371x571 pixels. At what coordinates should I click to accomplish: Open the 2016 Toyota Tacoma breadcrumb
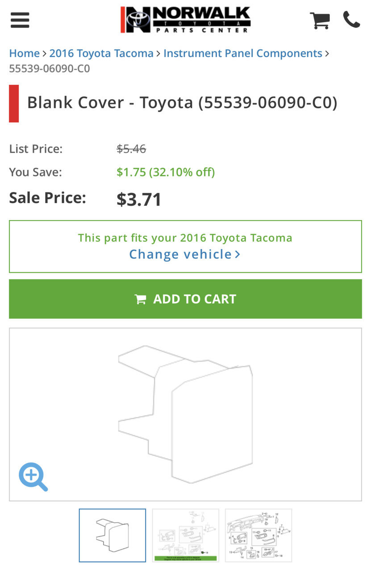pos(101,54)
